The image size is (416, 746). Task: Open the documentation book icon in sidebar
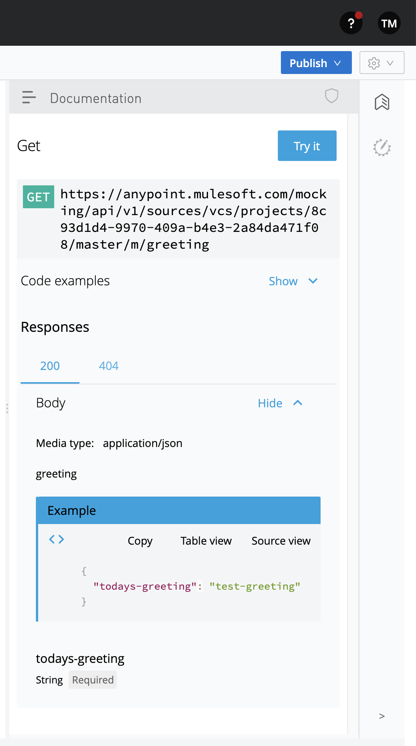[x=382, y=102]
